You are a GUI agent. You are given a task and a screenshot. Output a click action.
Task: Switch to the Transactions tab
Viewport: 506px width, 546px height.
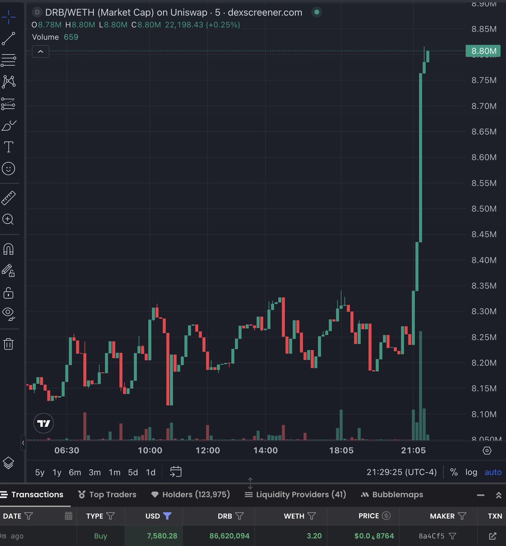[x=32, y=495]
